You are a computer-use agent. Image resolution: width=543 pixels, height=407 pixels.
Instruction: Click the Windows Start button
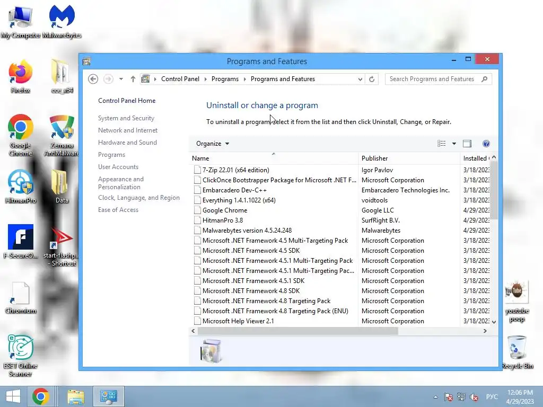pyautogui.click(x=13, y=396)
